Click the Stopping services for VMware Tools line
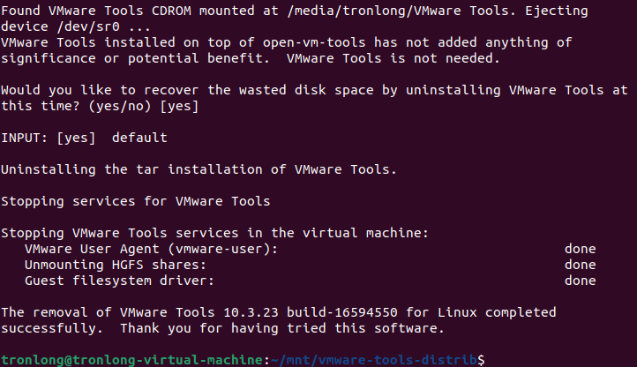Viewport: 637px width, 367px height. tap(136, 201)
